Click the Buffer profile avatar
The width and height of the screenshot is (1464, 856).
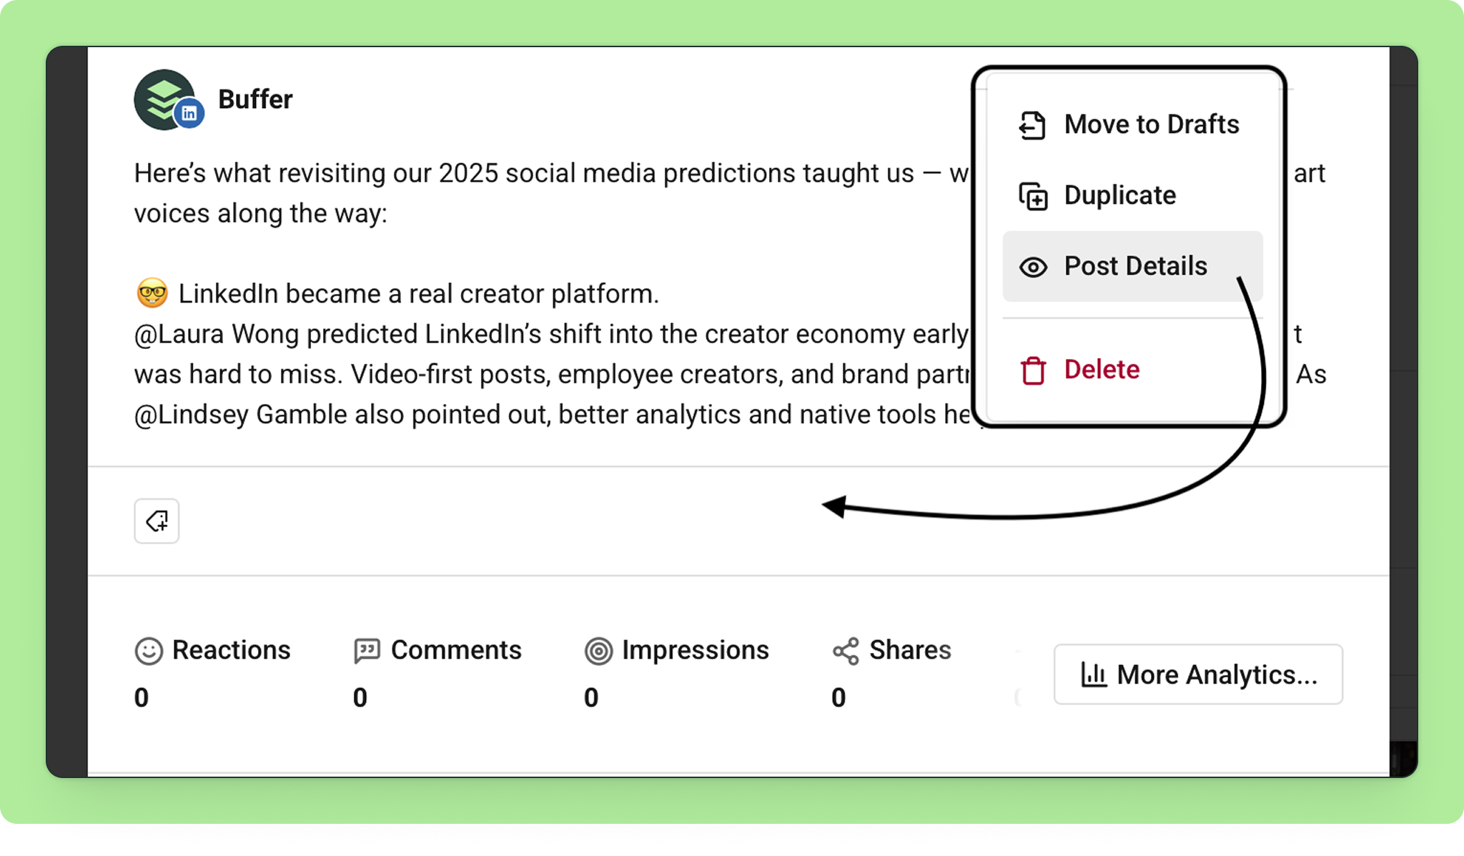165,99
